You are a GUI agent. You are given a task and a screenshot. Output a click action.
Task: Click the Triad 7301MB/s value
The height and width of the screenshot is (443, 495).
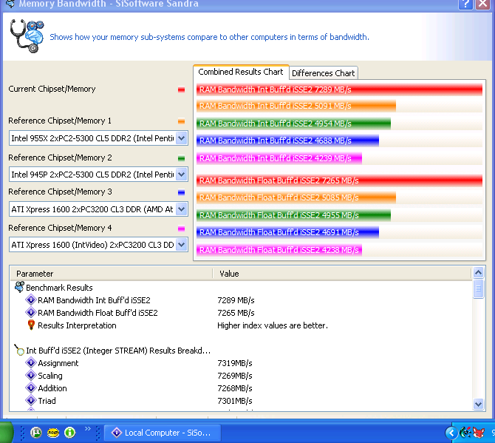tap(235, 401)
